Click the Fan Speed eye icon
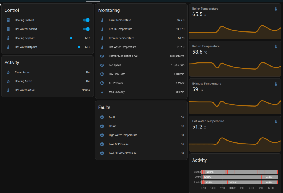This screenshot has height=193, width=283. click(102, 65)
